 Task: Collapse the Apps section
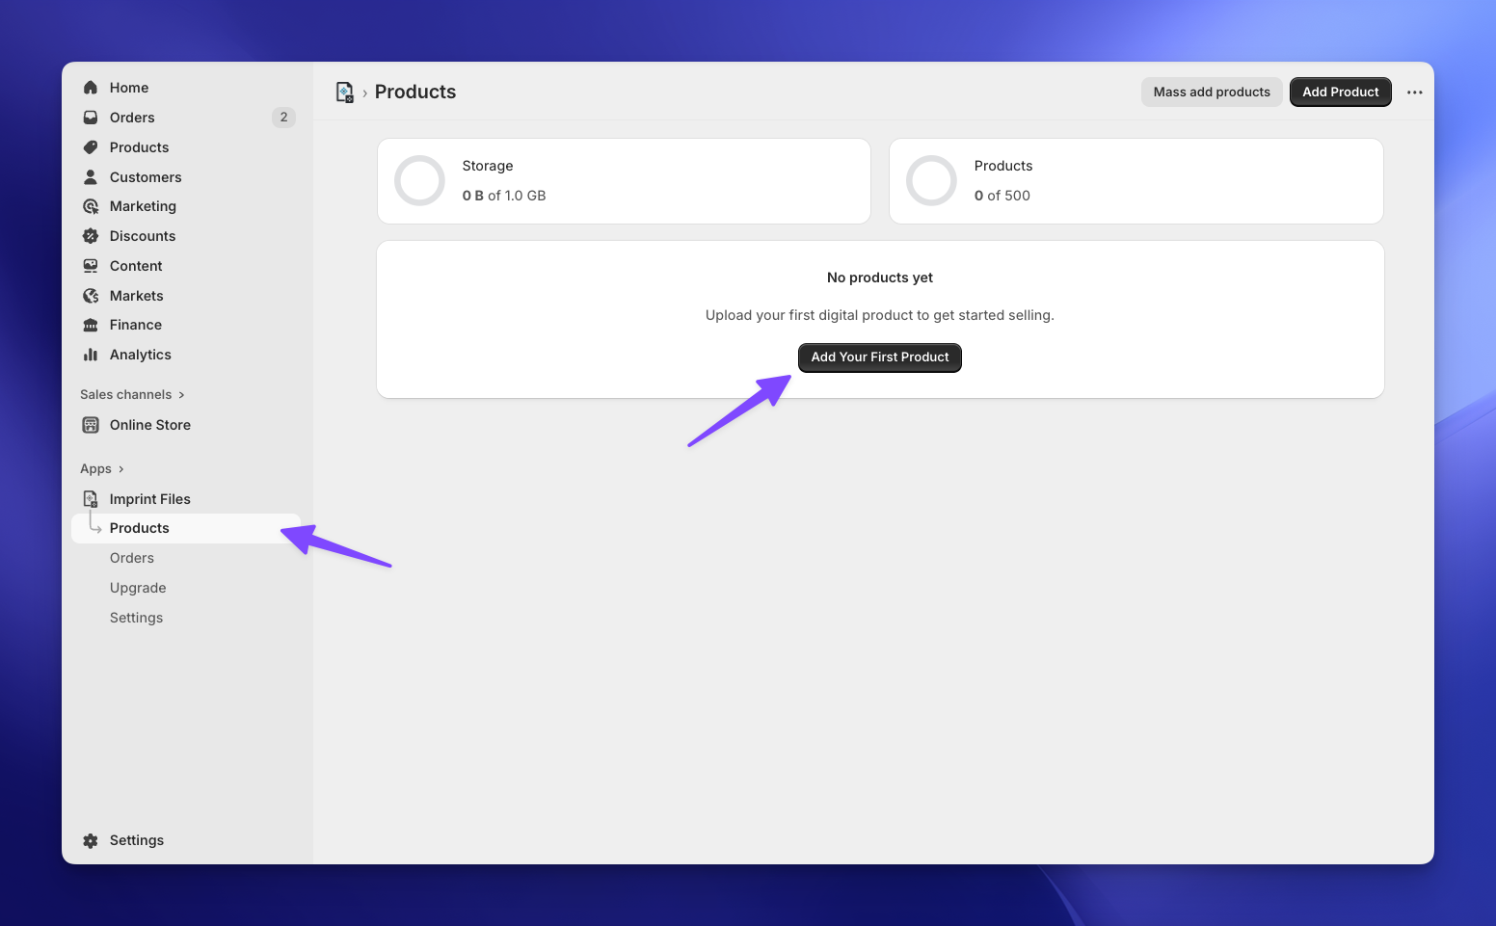pos(120,468)
